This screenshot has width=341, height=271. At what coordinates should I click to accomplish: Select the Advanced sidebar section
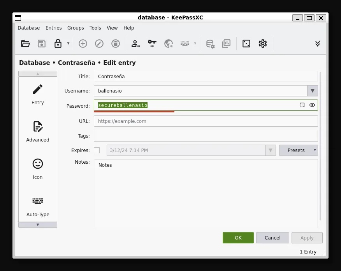point(38,132)
